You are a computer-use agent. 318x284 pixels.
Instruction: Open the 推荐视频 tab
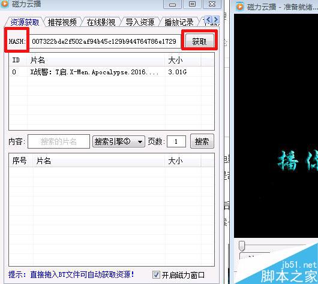pos(62,22)
